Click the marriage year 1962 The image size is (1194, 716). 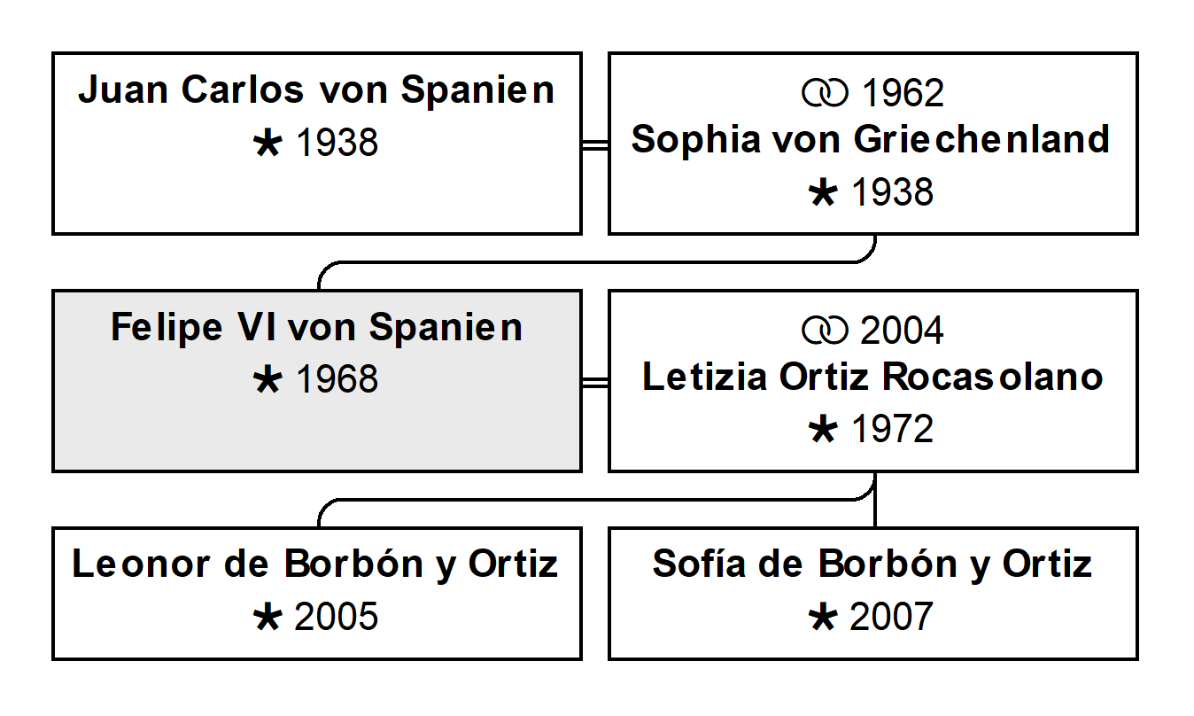click(902, 94)
